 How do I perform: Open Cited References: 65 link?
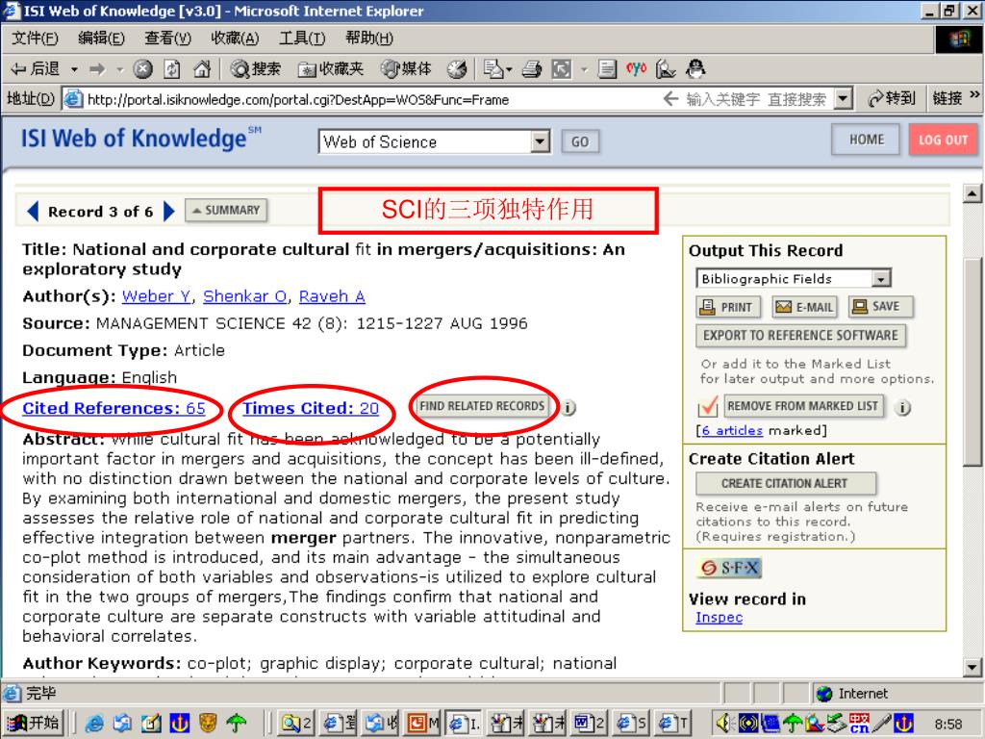click(114, 408)
